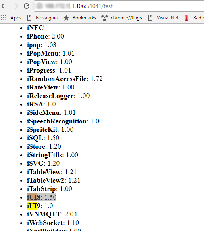Click the highlighted iUI8: 1.50 entry
Viewport: 204px width, 231px height.
pyautogui.click(x=42, y=197)
